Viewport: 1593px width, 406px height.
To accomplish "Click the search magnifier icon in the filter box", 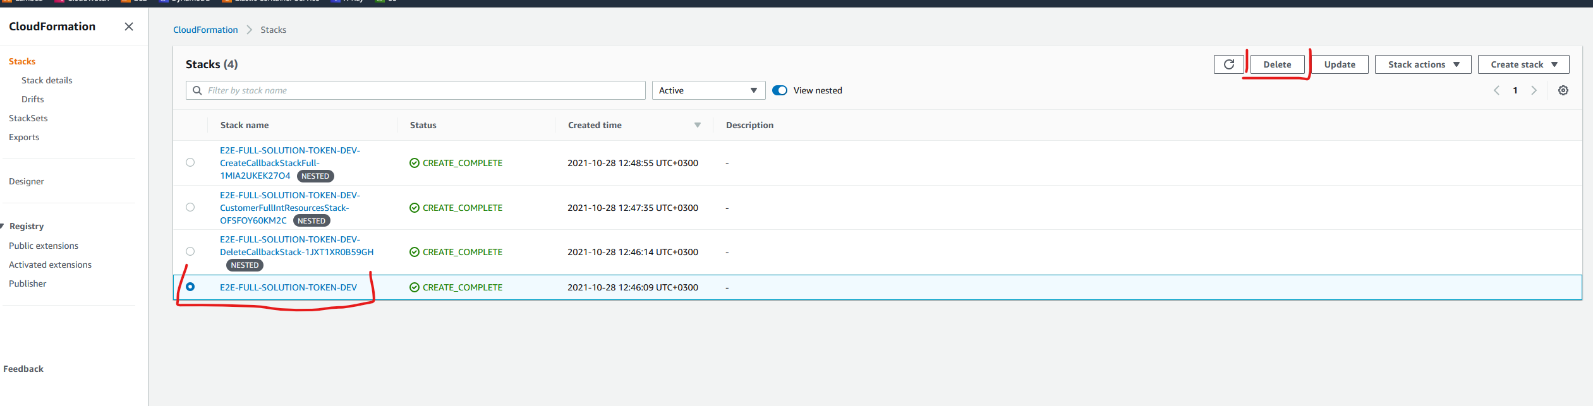I will [197, 90].
